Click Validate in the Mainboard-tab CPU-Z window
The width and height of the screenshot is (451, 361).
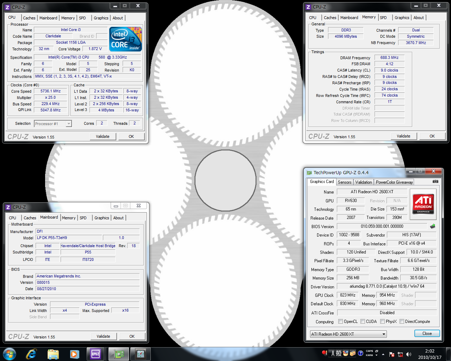tap(103, 336)
